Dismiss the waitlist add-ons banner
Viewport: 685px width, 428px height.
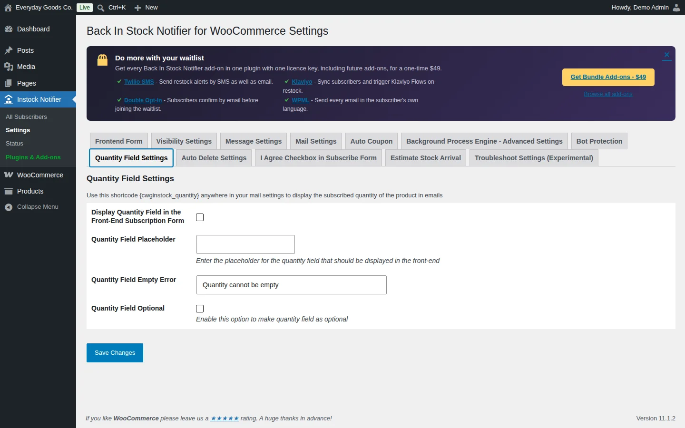click(x=667, y=55)
